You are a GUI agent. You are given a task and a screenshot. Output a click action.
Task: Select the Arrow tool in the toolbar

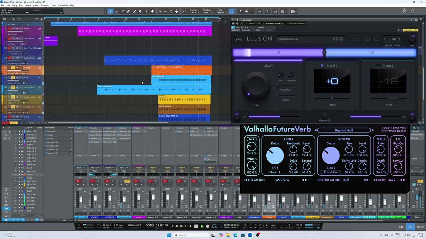tap(110, 11)
